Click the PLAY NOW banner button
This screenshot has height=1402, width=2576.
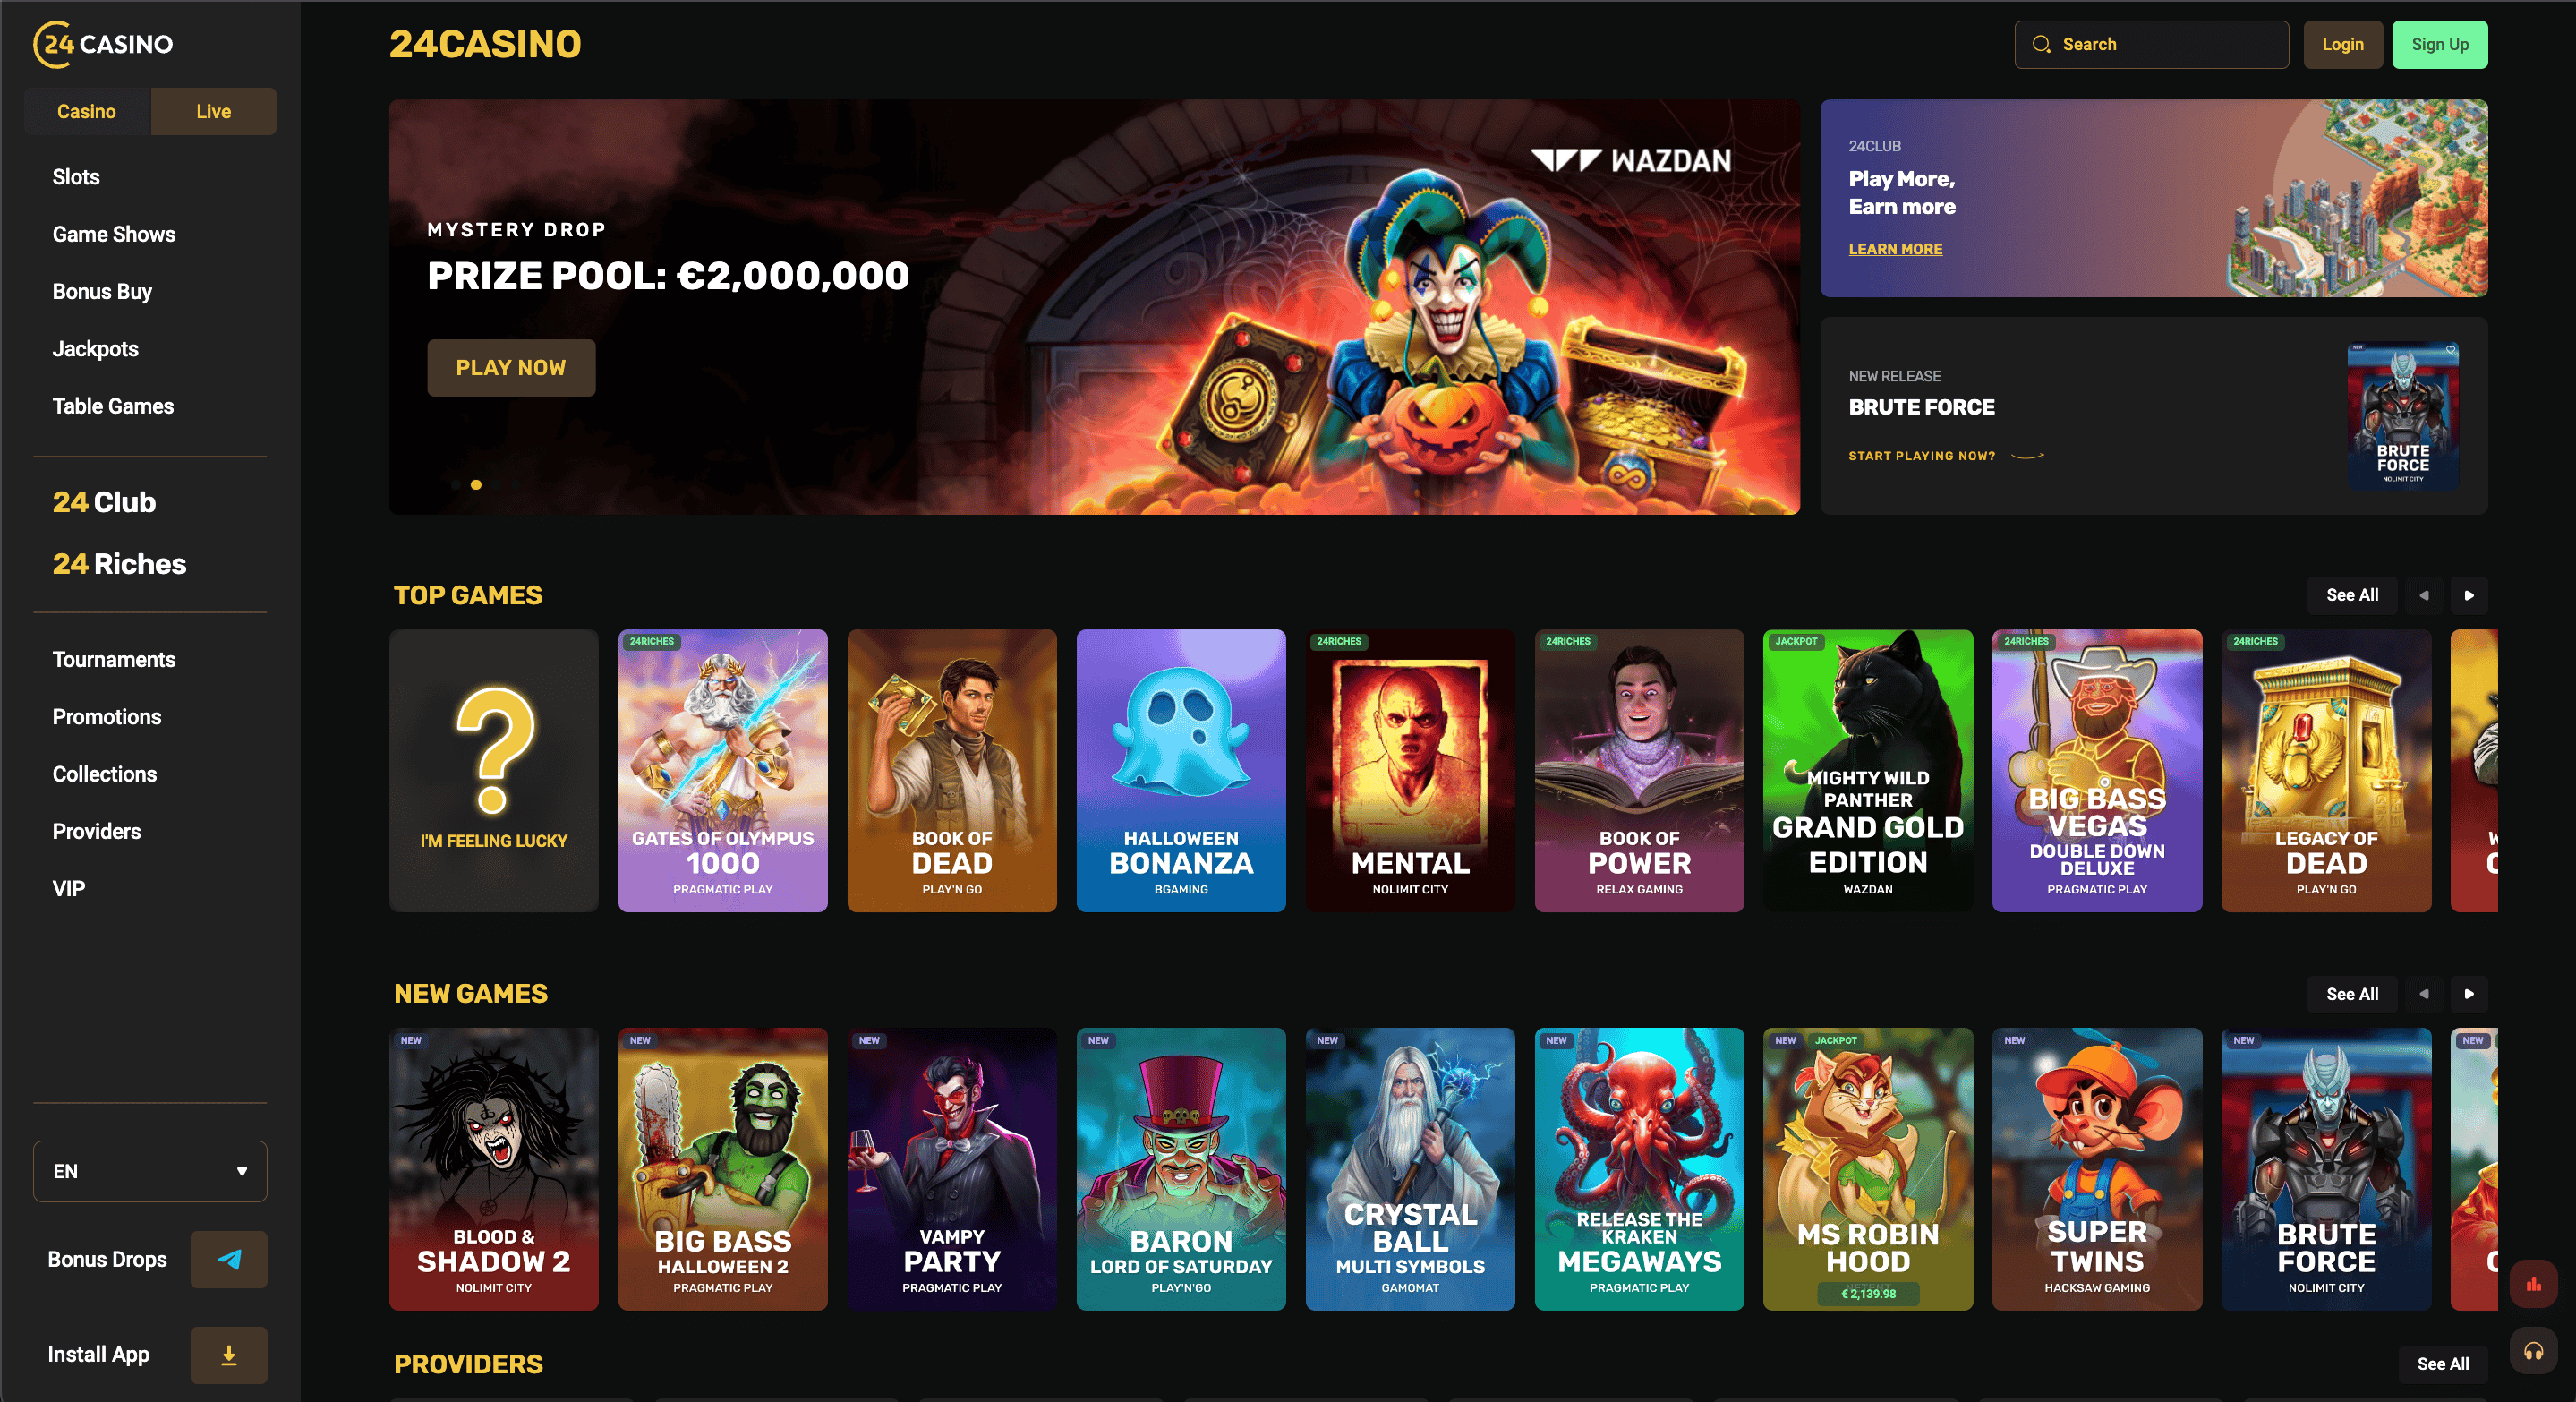tap(511, 368)
